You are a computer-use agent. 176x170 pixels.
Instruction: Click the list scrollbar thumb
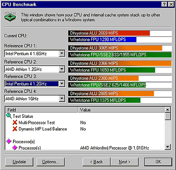point(168,116)
